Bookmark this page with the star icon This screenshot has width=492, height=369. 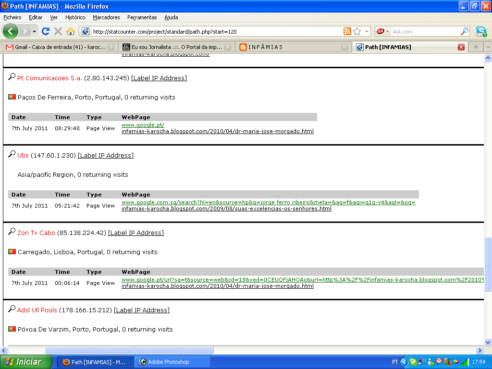click(x=357, y=31)
